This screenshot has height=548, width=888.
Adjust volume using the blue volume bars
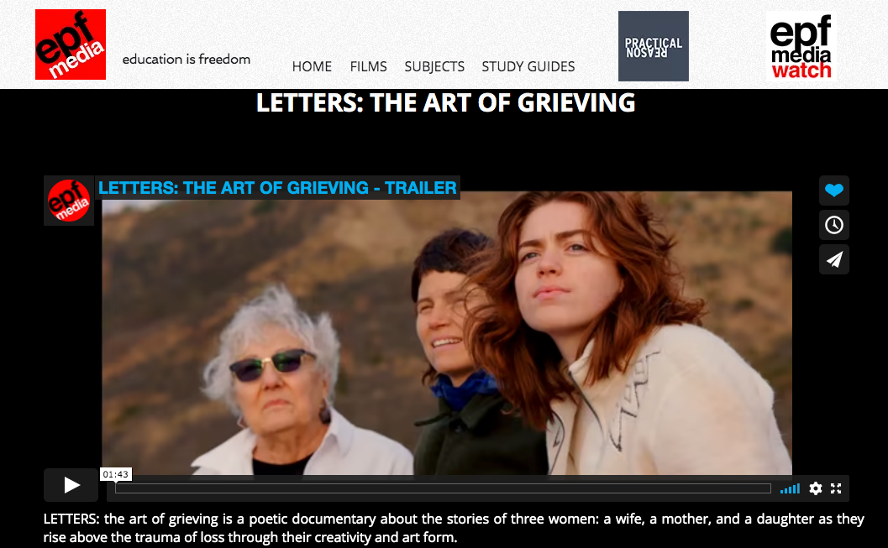click(x=790, y=488)
